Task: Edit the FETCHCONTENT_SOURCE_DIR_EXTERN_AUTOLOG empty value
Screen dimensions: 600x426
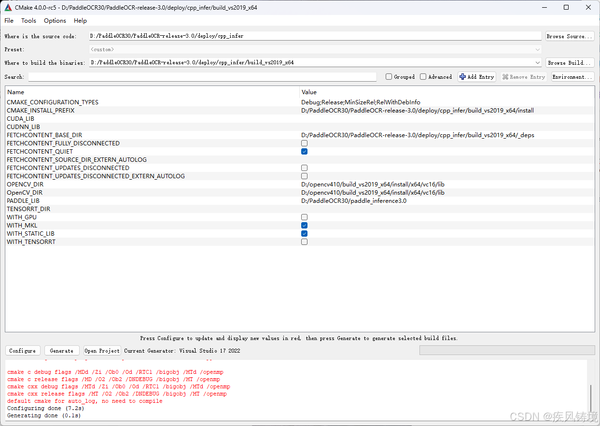Action: point(447,160)
